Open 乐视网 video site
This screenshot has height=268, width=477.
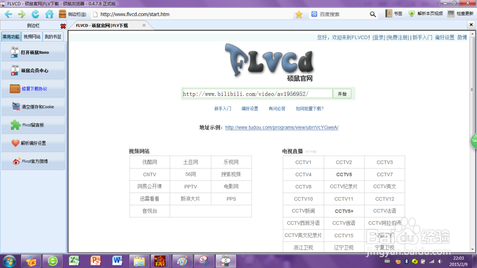(231, 162)
